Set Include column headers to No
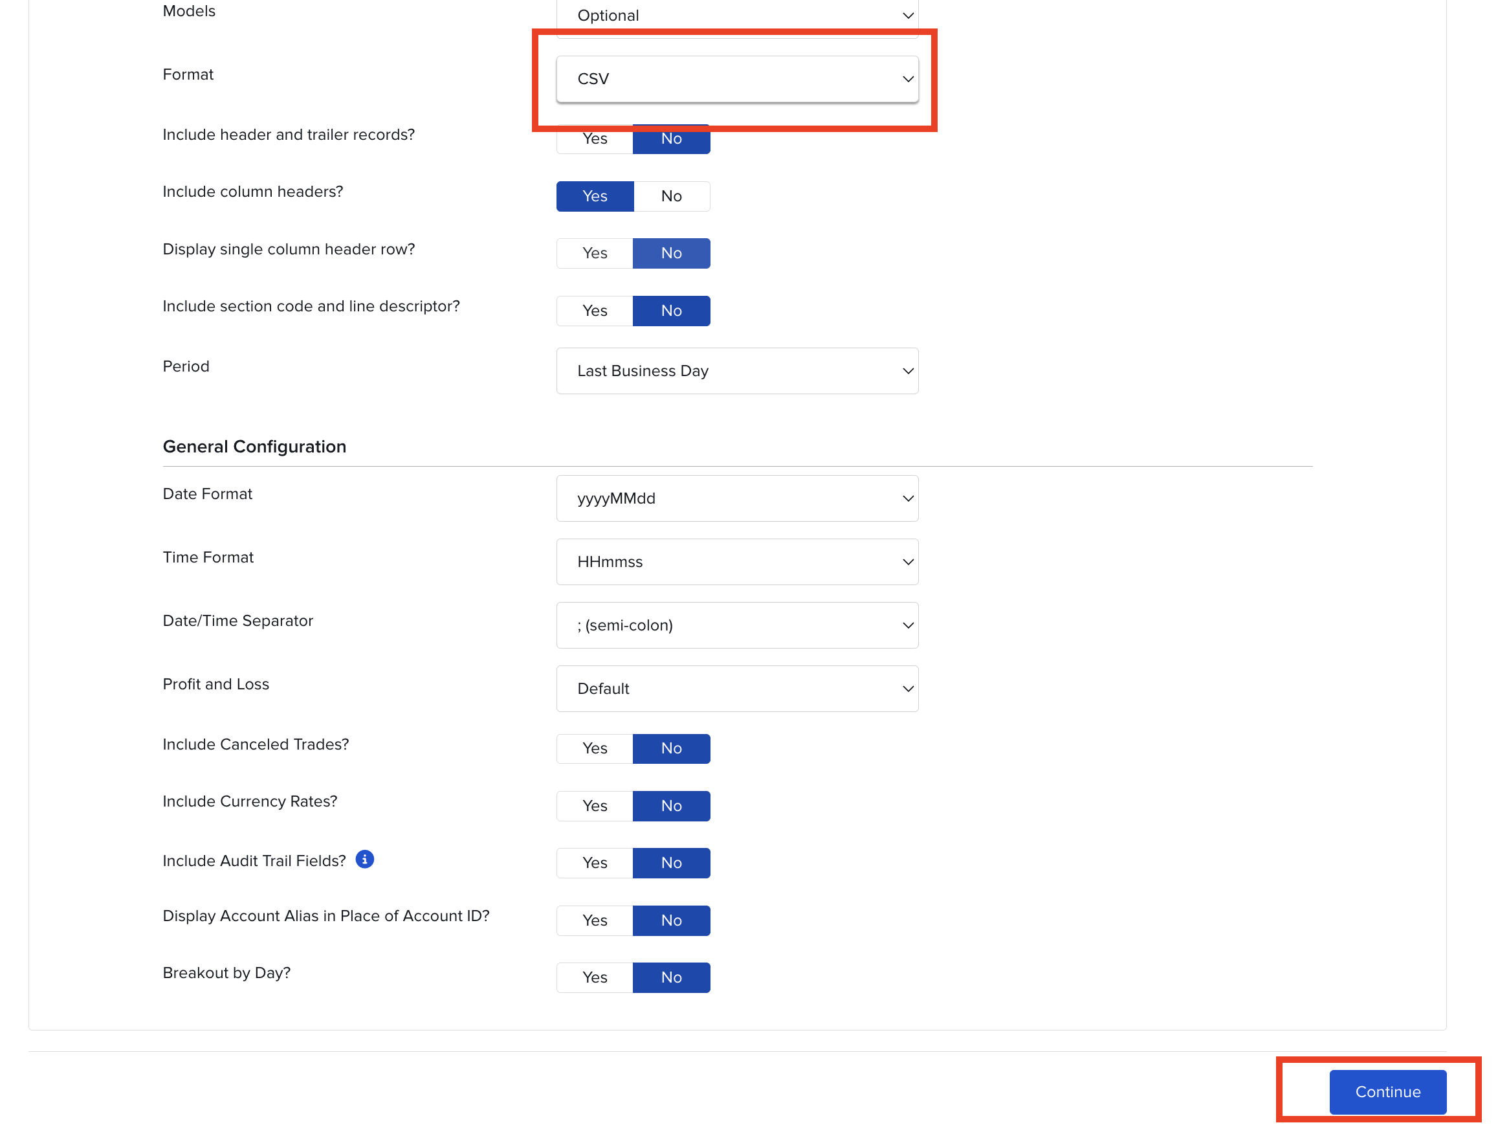Screen dimensions: 1509x1125 coord(671,196)
